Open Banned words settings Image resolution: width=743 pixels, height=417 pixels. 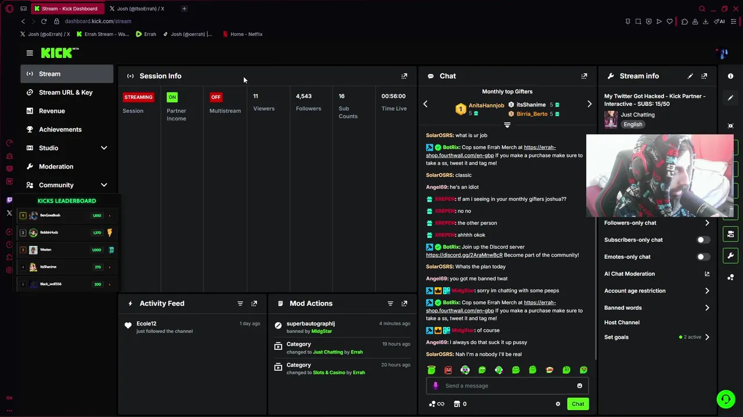(x=657, y=308)
